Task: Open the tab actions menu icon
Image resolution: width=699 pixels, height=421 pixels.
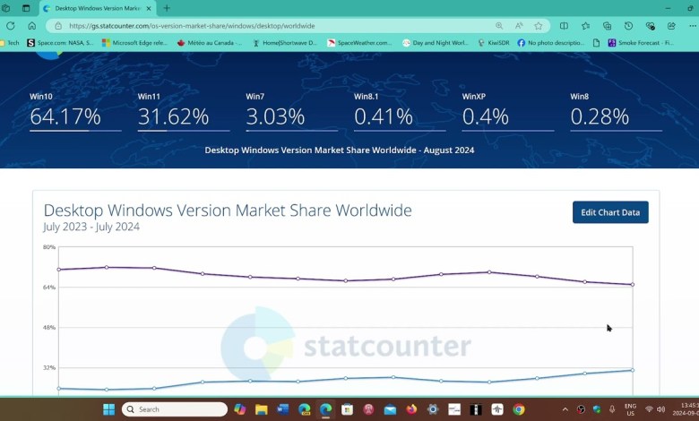Action: [x=26, y=8]
